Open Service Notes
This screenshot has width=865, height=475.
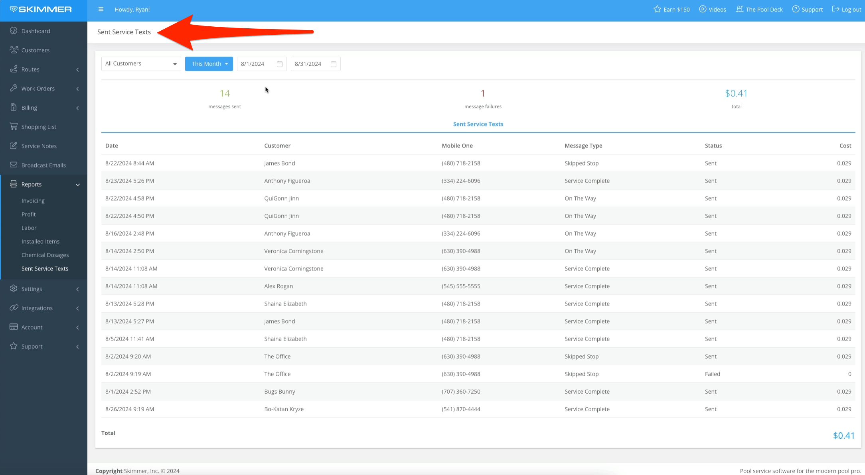(x=39, y=146)
